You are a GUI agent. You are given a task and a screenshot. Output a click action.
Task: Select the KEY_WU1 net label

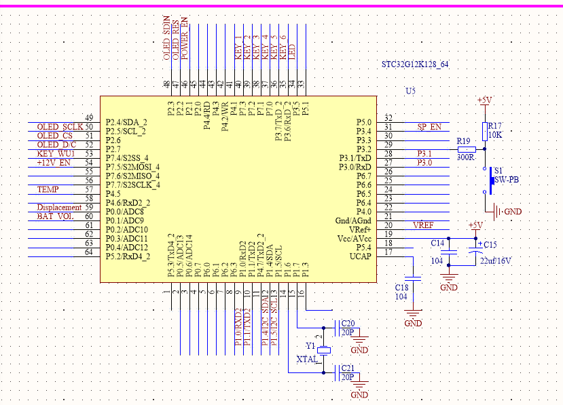pos(56,154)
